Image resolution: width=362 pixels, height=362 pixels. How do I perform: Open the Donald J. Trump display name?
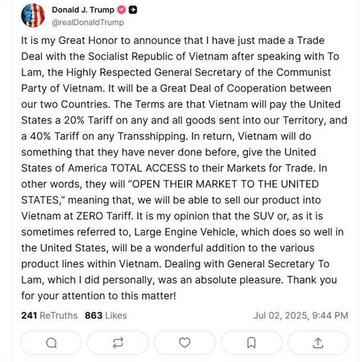[x=83, y=10]
